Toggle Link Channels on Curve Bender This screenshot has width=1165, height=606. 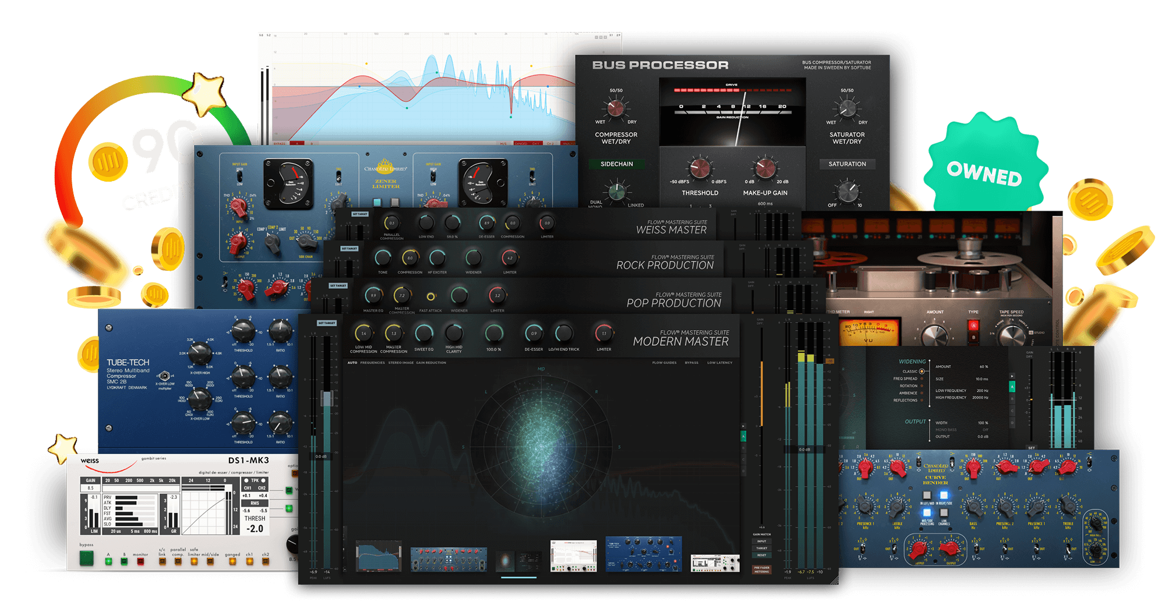[944, 513]
